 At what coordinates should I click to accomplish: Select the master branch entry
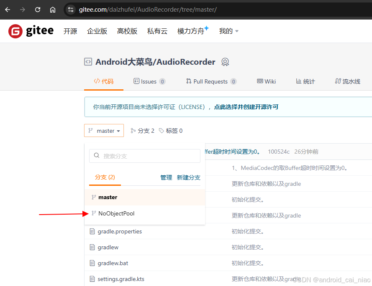click(145, 197)
